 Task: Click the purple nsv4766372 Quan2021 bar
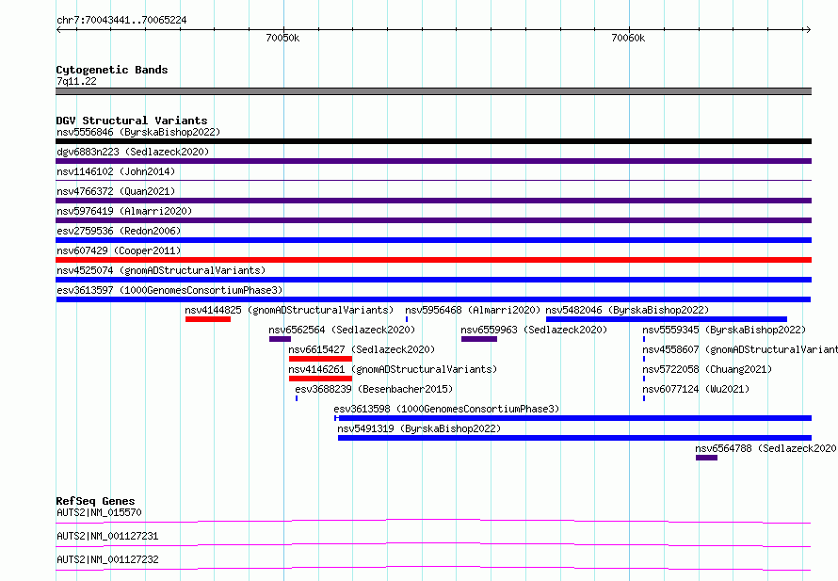(433, 201)
